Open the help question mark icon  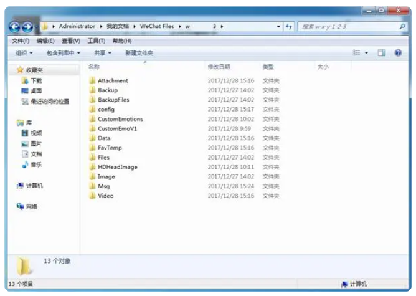coord(399,53)
